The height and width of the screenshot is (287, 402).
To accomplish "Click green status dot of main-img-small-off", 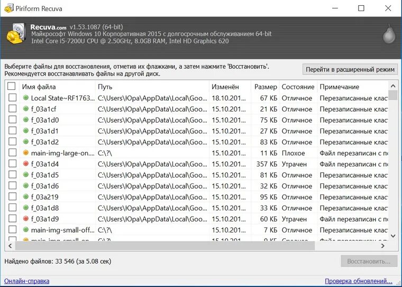I will point(25,229).
